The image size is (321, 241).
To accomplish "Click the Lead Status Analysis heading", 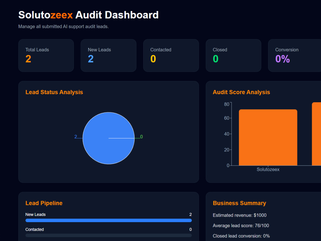I will pyautogui.click(x=54, y=92).
